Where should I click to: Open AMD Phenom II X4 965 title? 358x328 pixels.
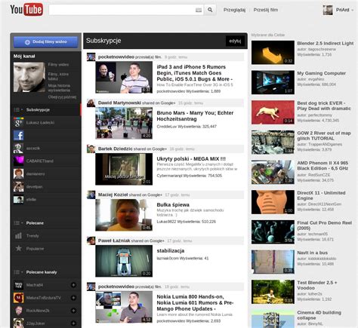pos(323,166)
